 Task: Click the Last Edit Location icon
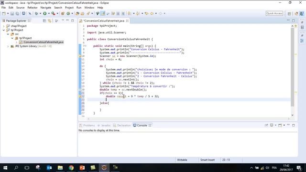[x=146, y=13]
